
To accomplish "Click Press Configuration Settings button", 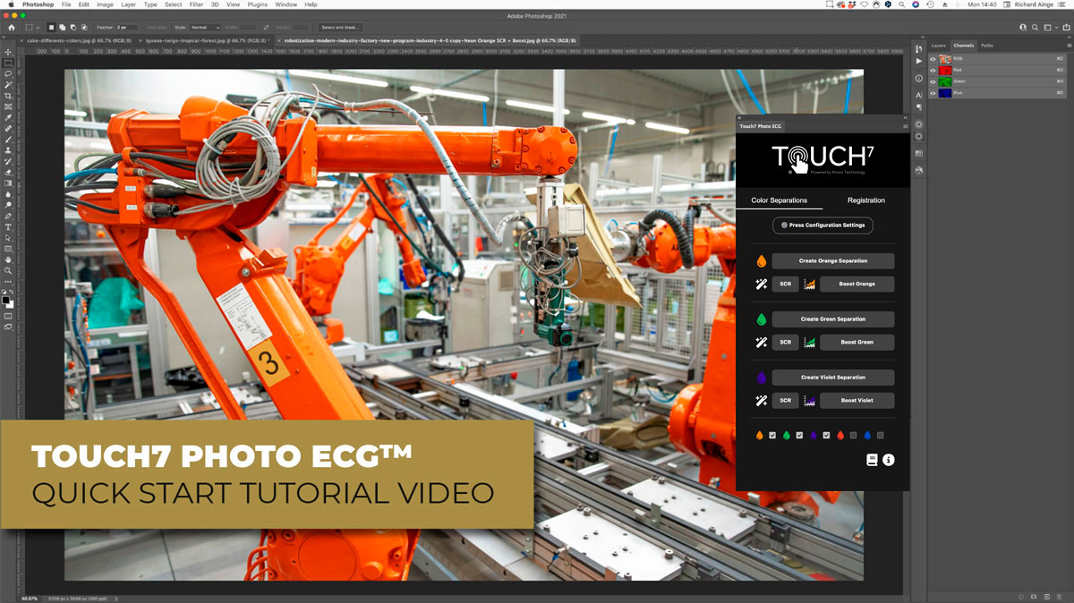I will [823, 225].
